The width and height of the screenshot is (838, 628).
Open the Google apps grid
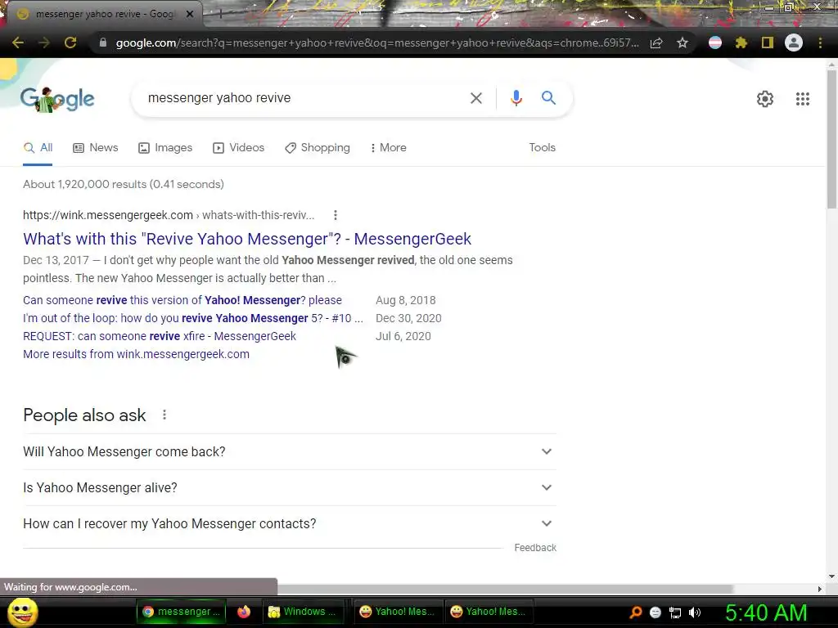[x=802, y=99]
